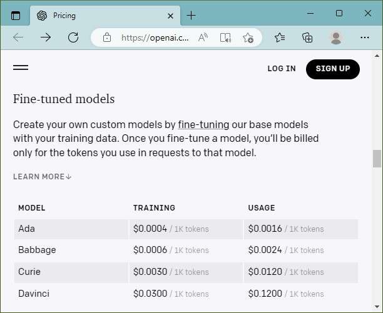Click the USAGE column header
The width and height of the screenshot is (383, 313).
[x=262, y=207]
